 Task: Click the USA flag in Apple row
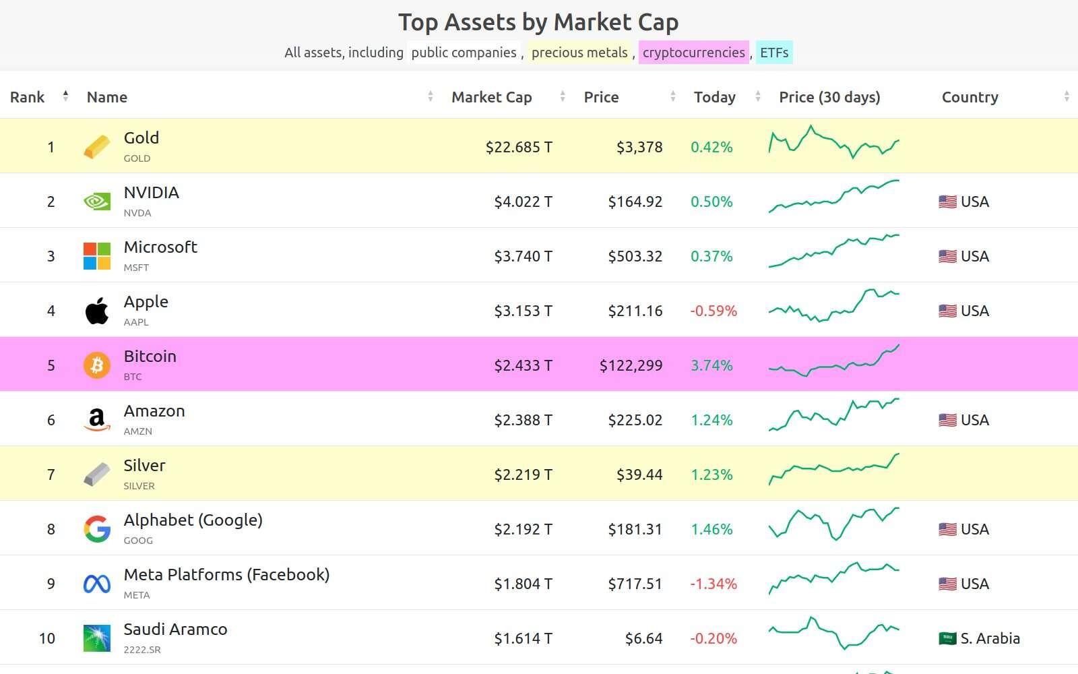click(947, 311)
